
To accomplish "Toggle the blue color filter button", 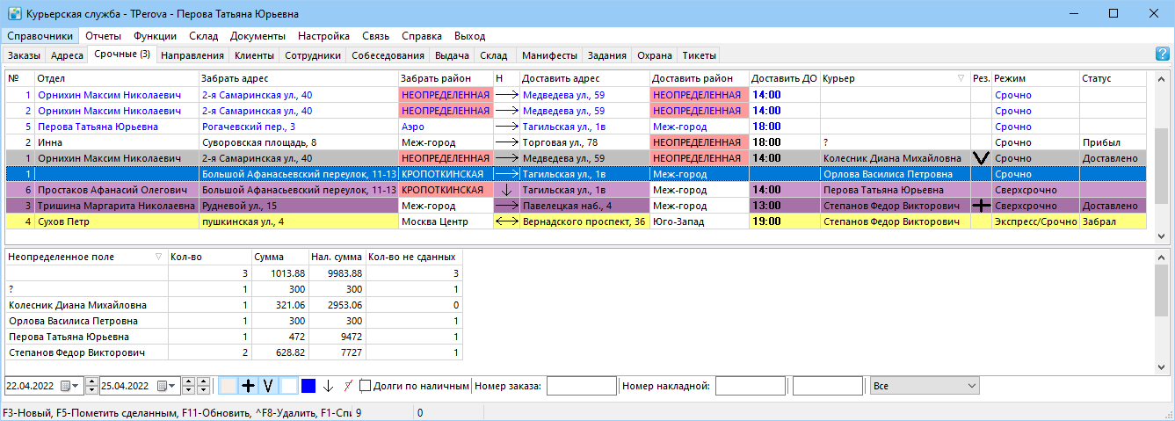I will (308, 385).
